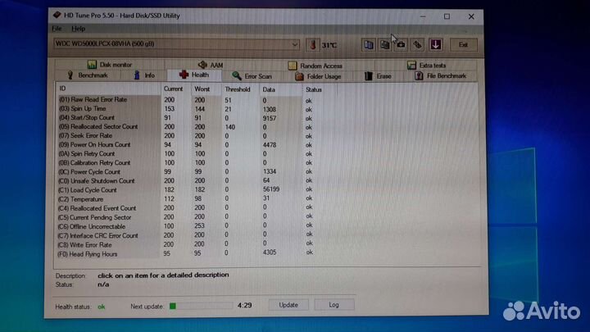Select the Spin Retry Count row
This screenshot has width=590, height=332.
click(x=186, y=154)
